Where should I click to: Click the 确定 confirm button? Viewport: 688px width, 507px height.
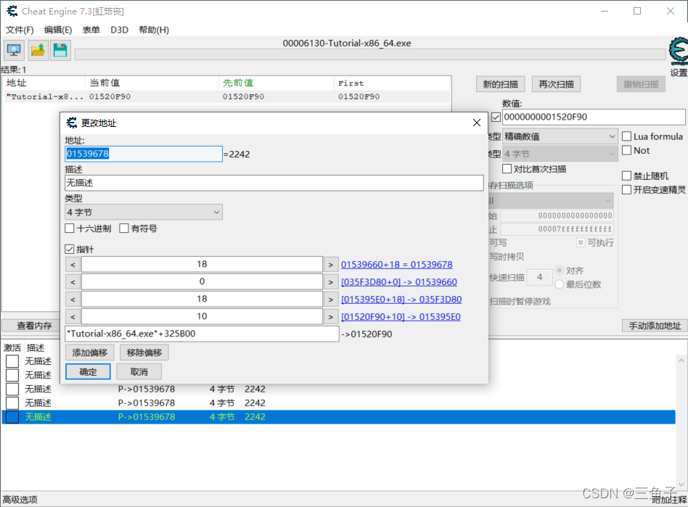[x=88, y=372]
